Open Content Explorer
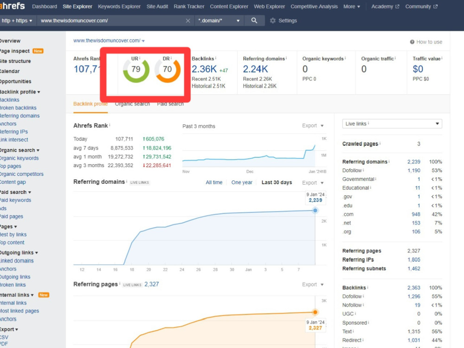 pos(229,6)
